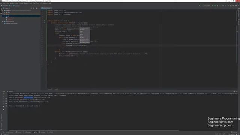This screenshot has width=240, height=135.
Task: Open the Project view dropdown
Action: [x=7, y=8]
